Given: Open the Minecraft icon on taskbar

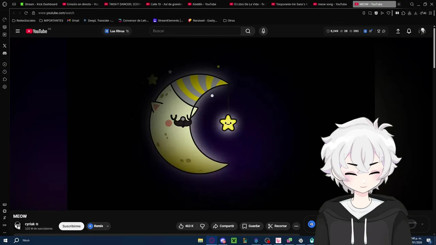Looking at the screenshot, I should tap(234, 241).
